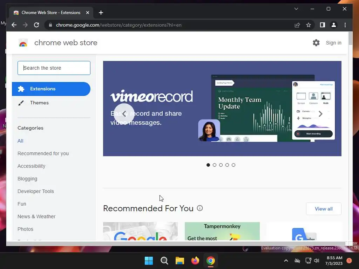
Task: Focus the Search the store field
Action: pos(54,68)
